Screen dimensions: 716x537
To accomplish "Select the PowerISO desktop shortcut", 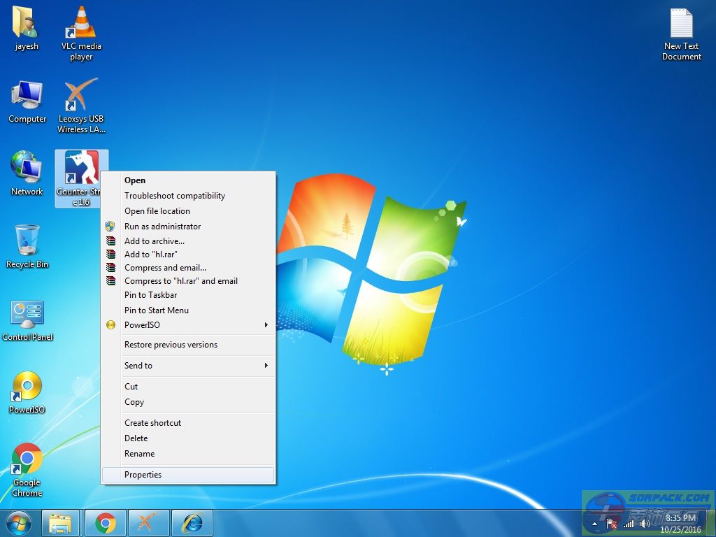I will [27, 392].
